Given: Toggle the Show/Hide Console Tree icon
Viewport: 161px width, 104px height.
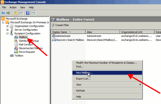Looking at the screenshot, I should pos(21,13).
